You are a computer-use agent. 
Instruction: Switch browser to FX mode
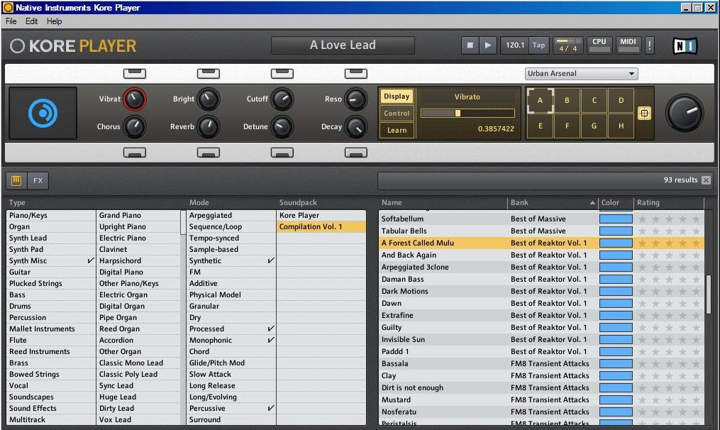tap(38, 180)
